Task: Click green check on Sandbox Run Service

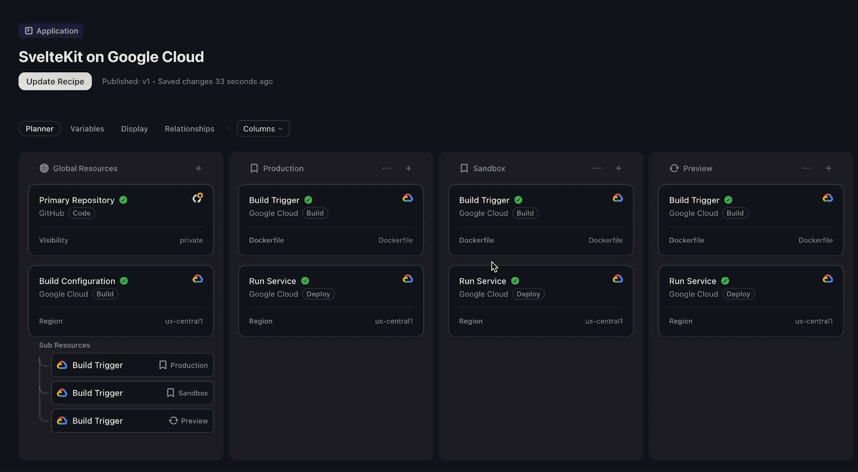Action: point(515,281)
